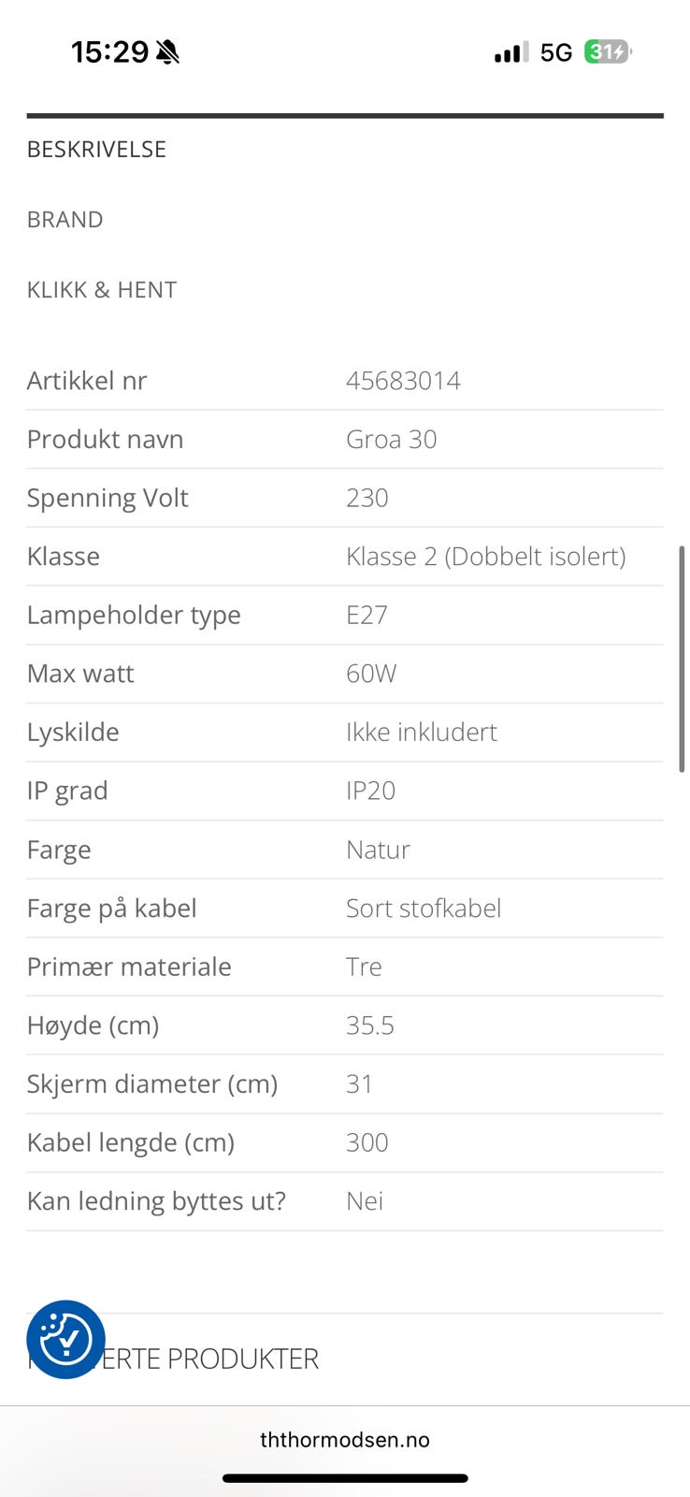Tap the ththormodsen.no address bar
The height and width of the screenshot is (1497, 690).
(x=344, y=1440)
